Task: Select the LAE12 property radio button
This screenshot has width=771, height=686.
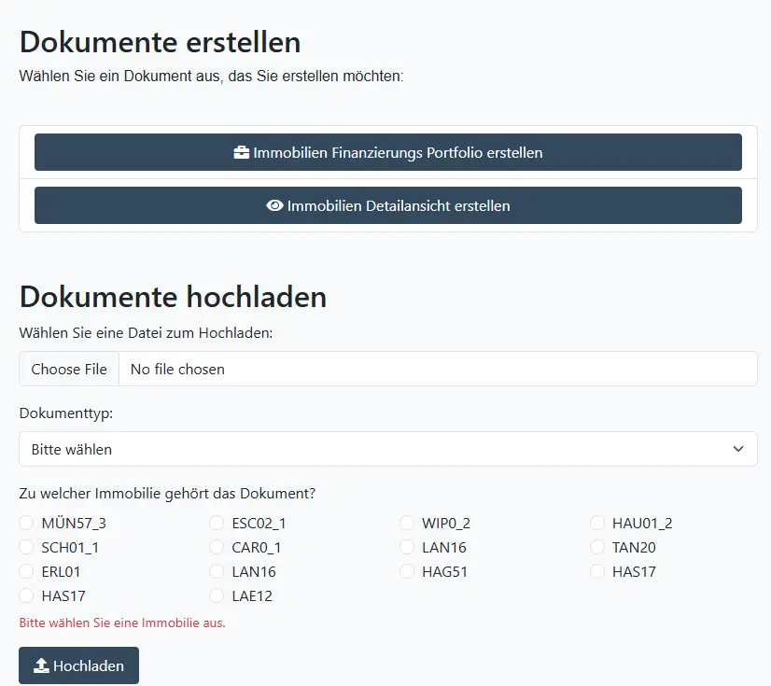Action: [x=217, y=595]
